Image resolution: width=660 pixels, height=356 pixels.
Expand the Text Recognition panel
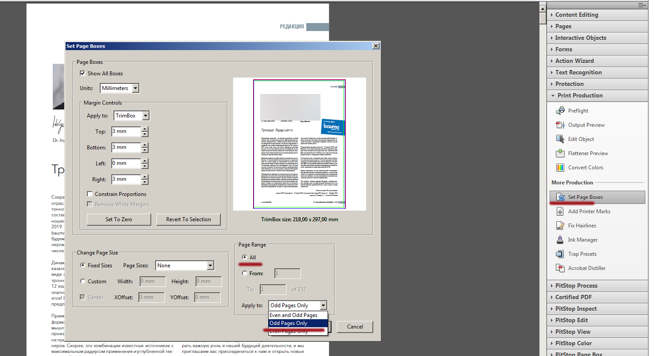597,72
